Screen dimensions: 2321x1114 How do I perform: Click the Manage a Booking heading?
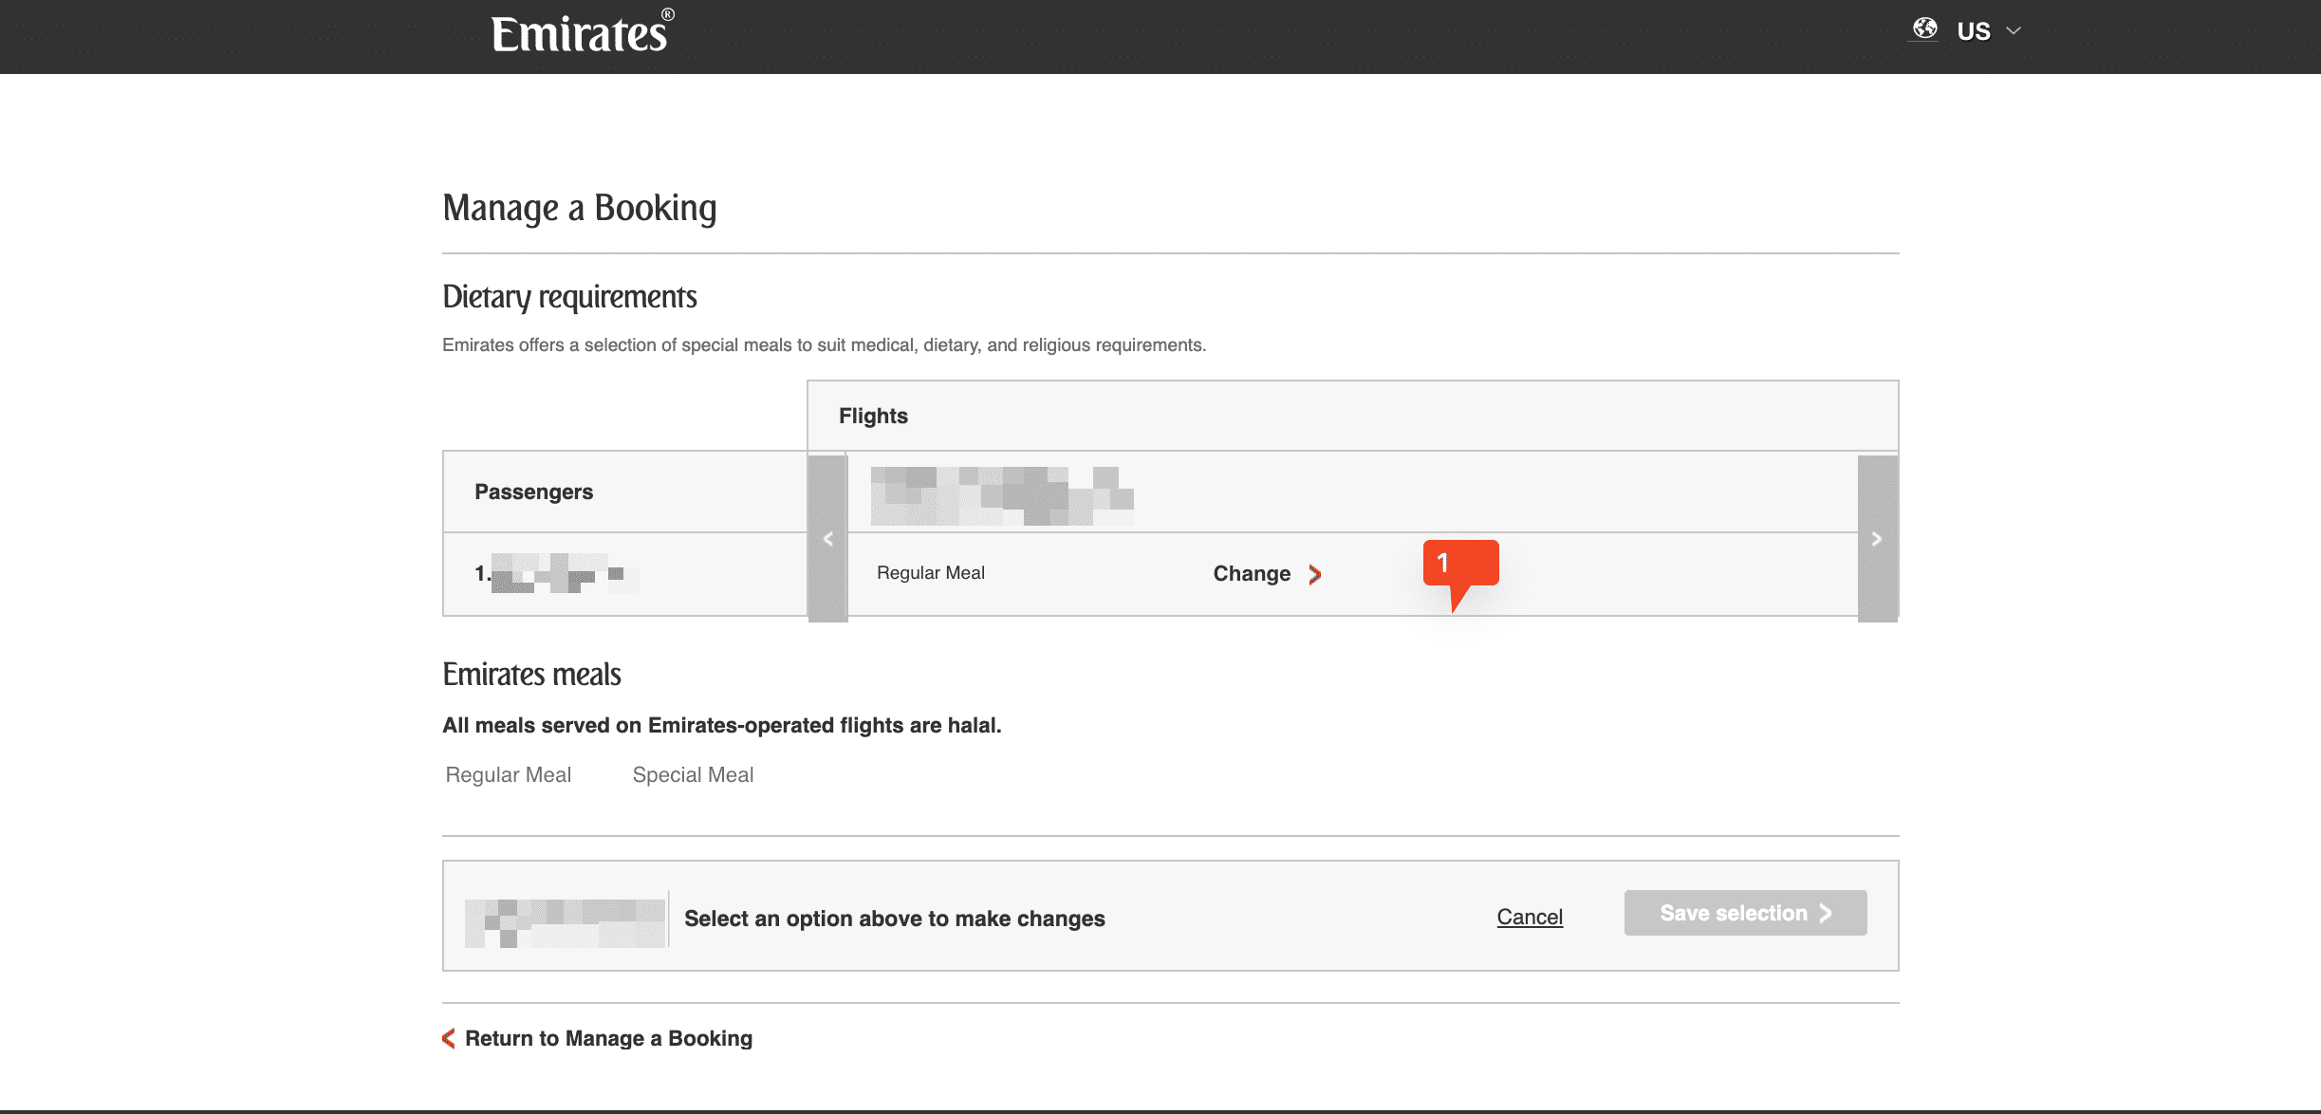(580, 208)
